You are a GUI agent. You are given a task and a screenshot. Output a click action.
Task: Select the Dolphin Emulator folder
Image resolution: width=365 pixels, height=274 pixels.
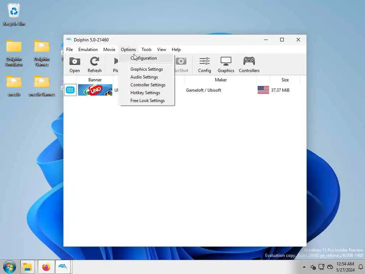click(14, 53)
